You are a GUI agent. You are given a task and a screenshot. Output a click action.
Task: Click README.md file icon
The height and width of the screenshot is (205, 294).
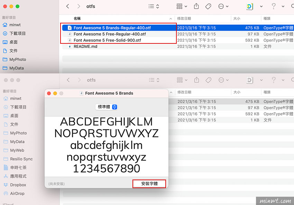click(70, 46)
